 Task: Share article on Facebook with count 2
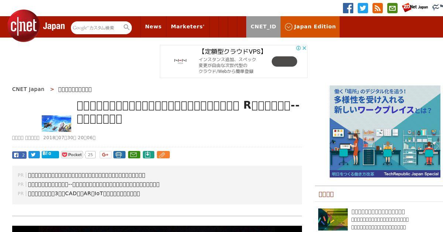[x=19, y=155]
